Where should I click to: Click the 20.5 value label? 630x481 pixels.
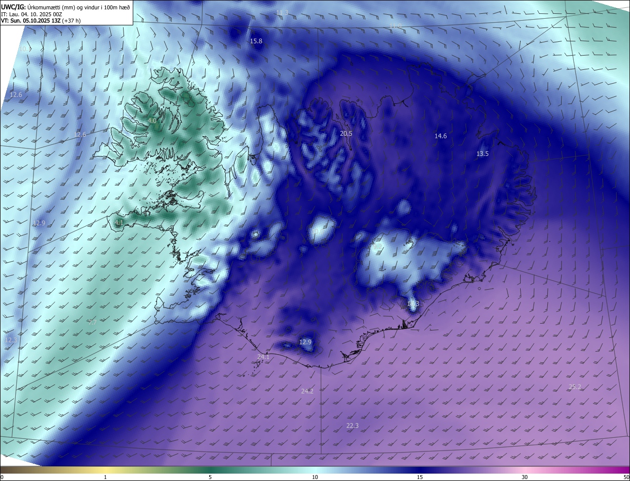coord(346,133)
